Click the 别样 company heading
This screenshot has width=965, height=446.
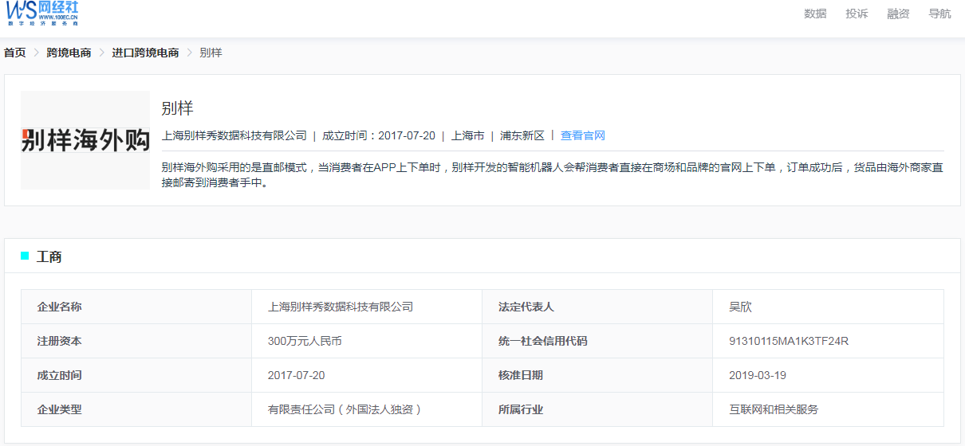pyautogui.click(x=177, y=108)
